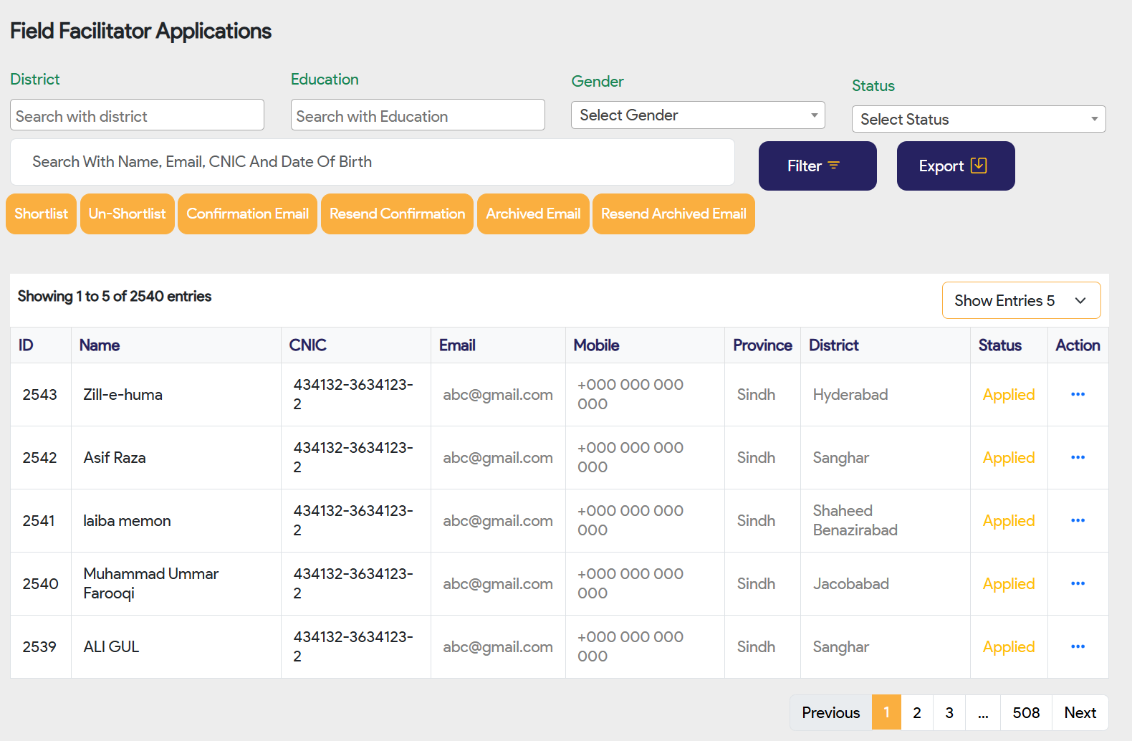
Task: Jump to last page 508
Action: coord(1025,713)
